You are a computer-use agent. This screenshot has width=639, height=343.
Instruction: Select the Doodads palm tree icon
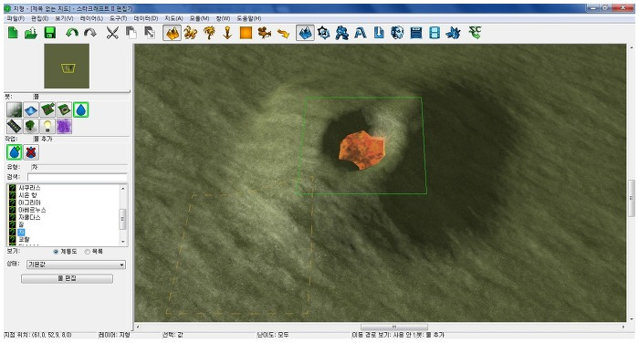tap(209, 33)
